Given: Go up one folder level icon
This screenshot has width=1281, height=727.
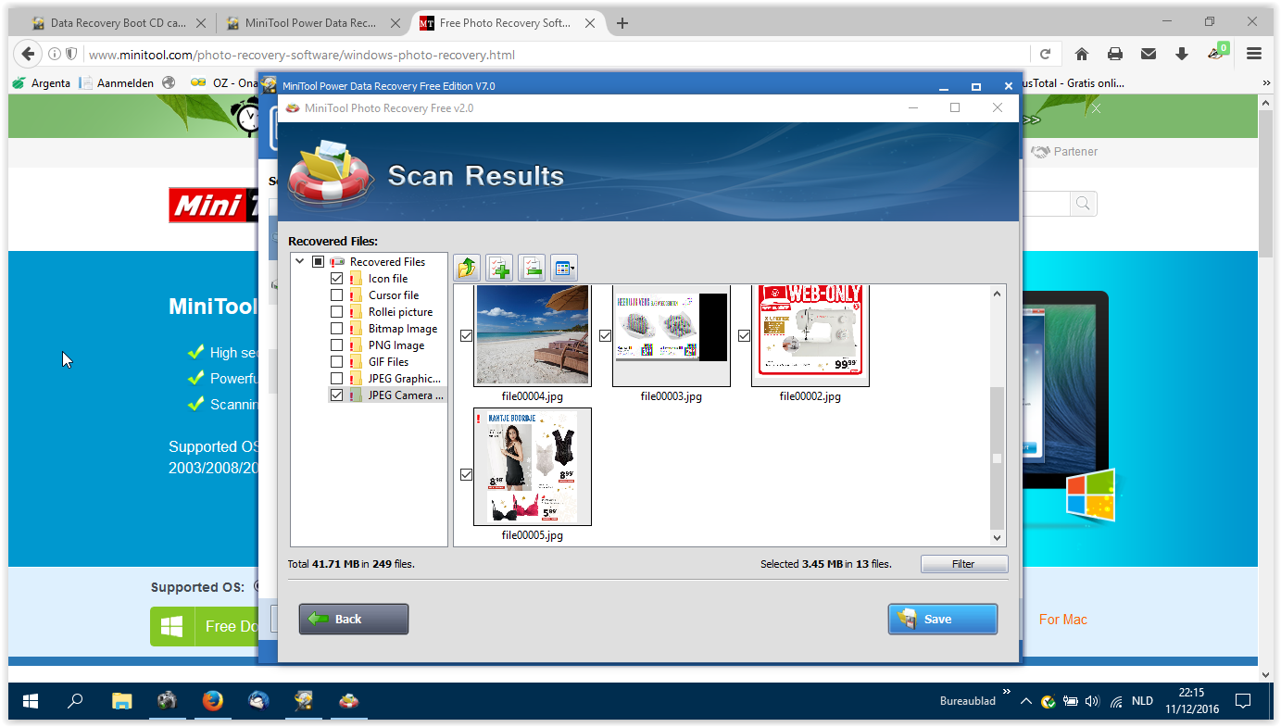Looking at the screenshot, I should (468, 269).
